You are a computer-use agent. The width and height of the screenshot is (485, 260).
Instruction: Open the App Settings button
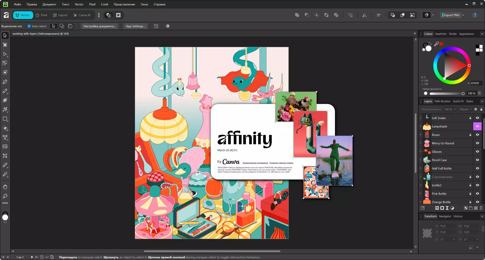pos(135,26)
